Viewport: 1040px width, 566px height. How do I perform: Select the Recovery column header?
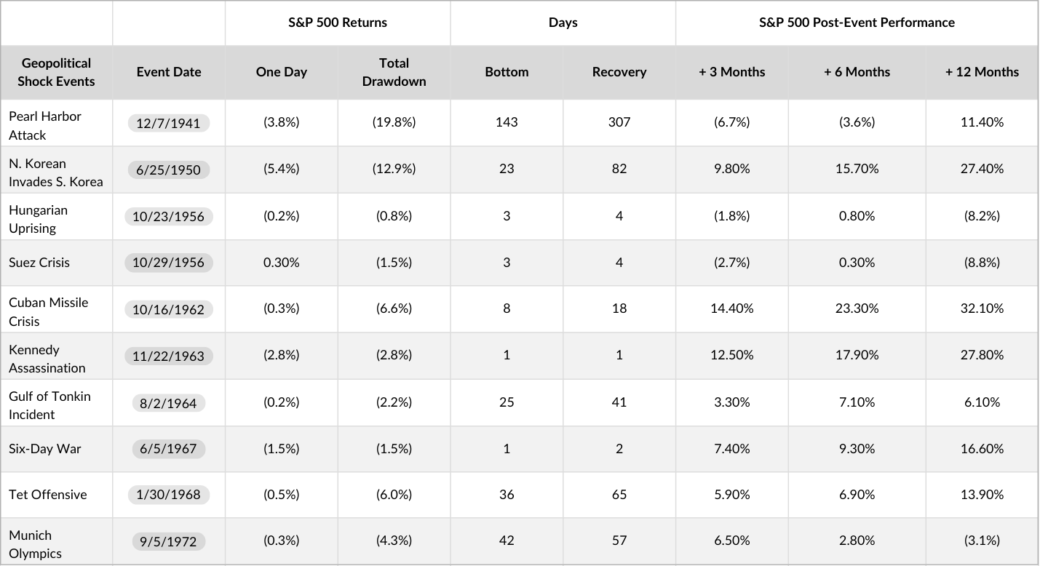[619, 72]
